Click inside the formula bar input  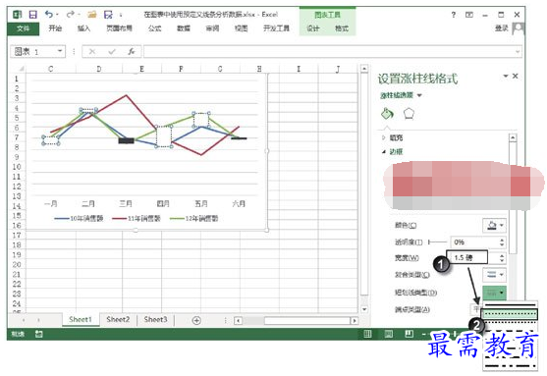tap(329, 52)
